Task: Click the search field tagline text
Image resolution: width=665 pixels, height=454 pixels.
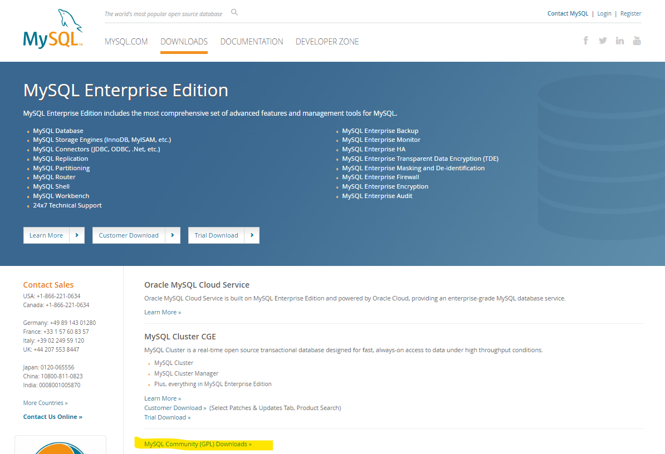Action: pos(163,14)
